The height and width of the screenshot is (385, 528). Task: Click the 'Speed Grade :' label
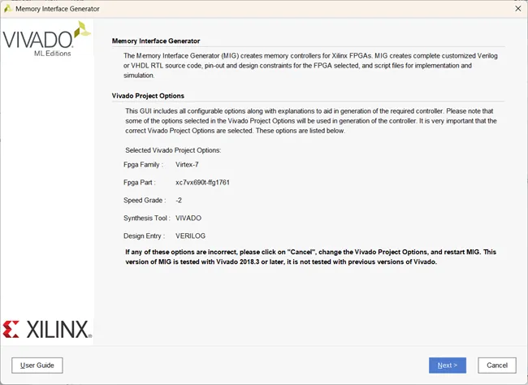tap(145, 200)
